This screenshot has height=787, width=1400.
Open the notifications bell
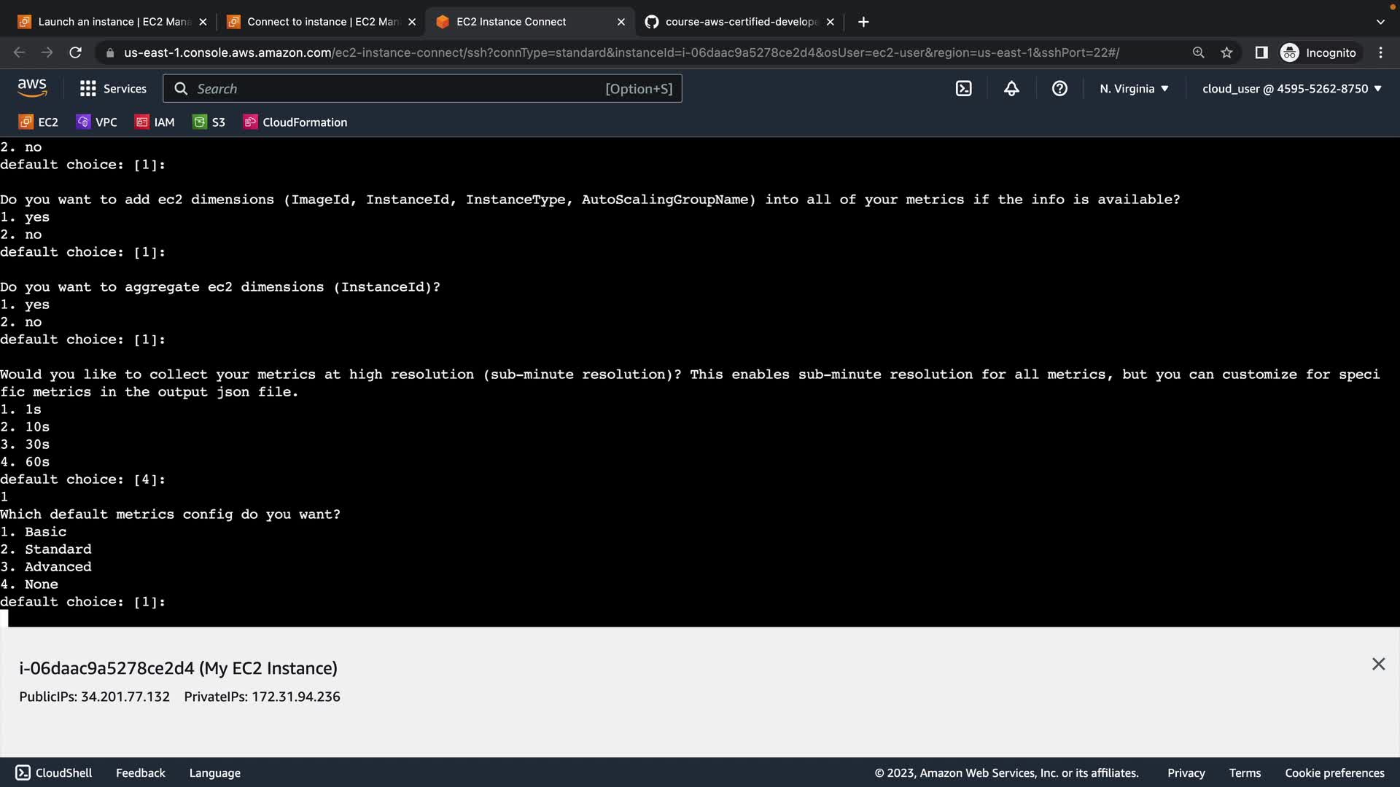click(1011, 89)
